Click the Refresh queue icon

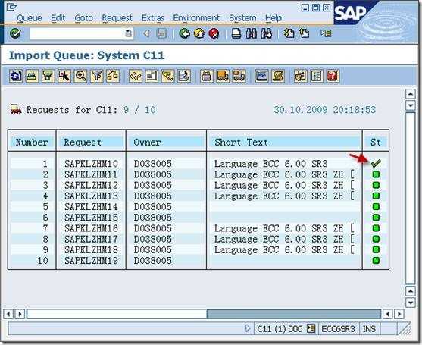coord(16,76)
